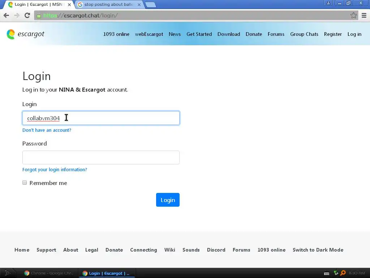
Task: Open Donate in the top navigation
Action: click(x=254, y=34)
